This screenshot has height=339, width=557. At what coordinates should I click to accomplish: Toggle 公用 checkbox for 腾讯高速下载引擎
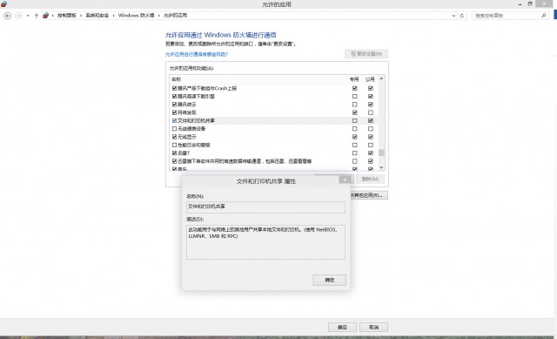(371, 97)
